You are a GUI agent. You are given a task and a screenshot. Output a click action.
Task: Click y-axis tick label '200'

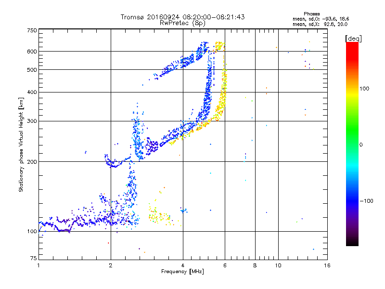[x=32, y=162]
